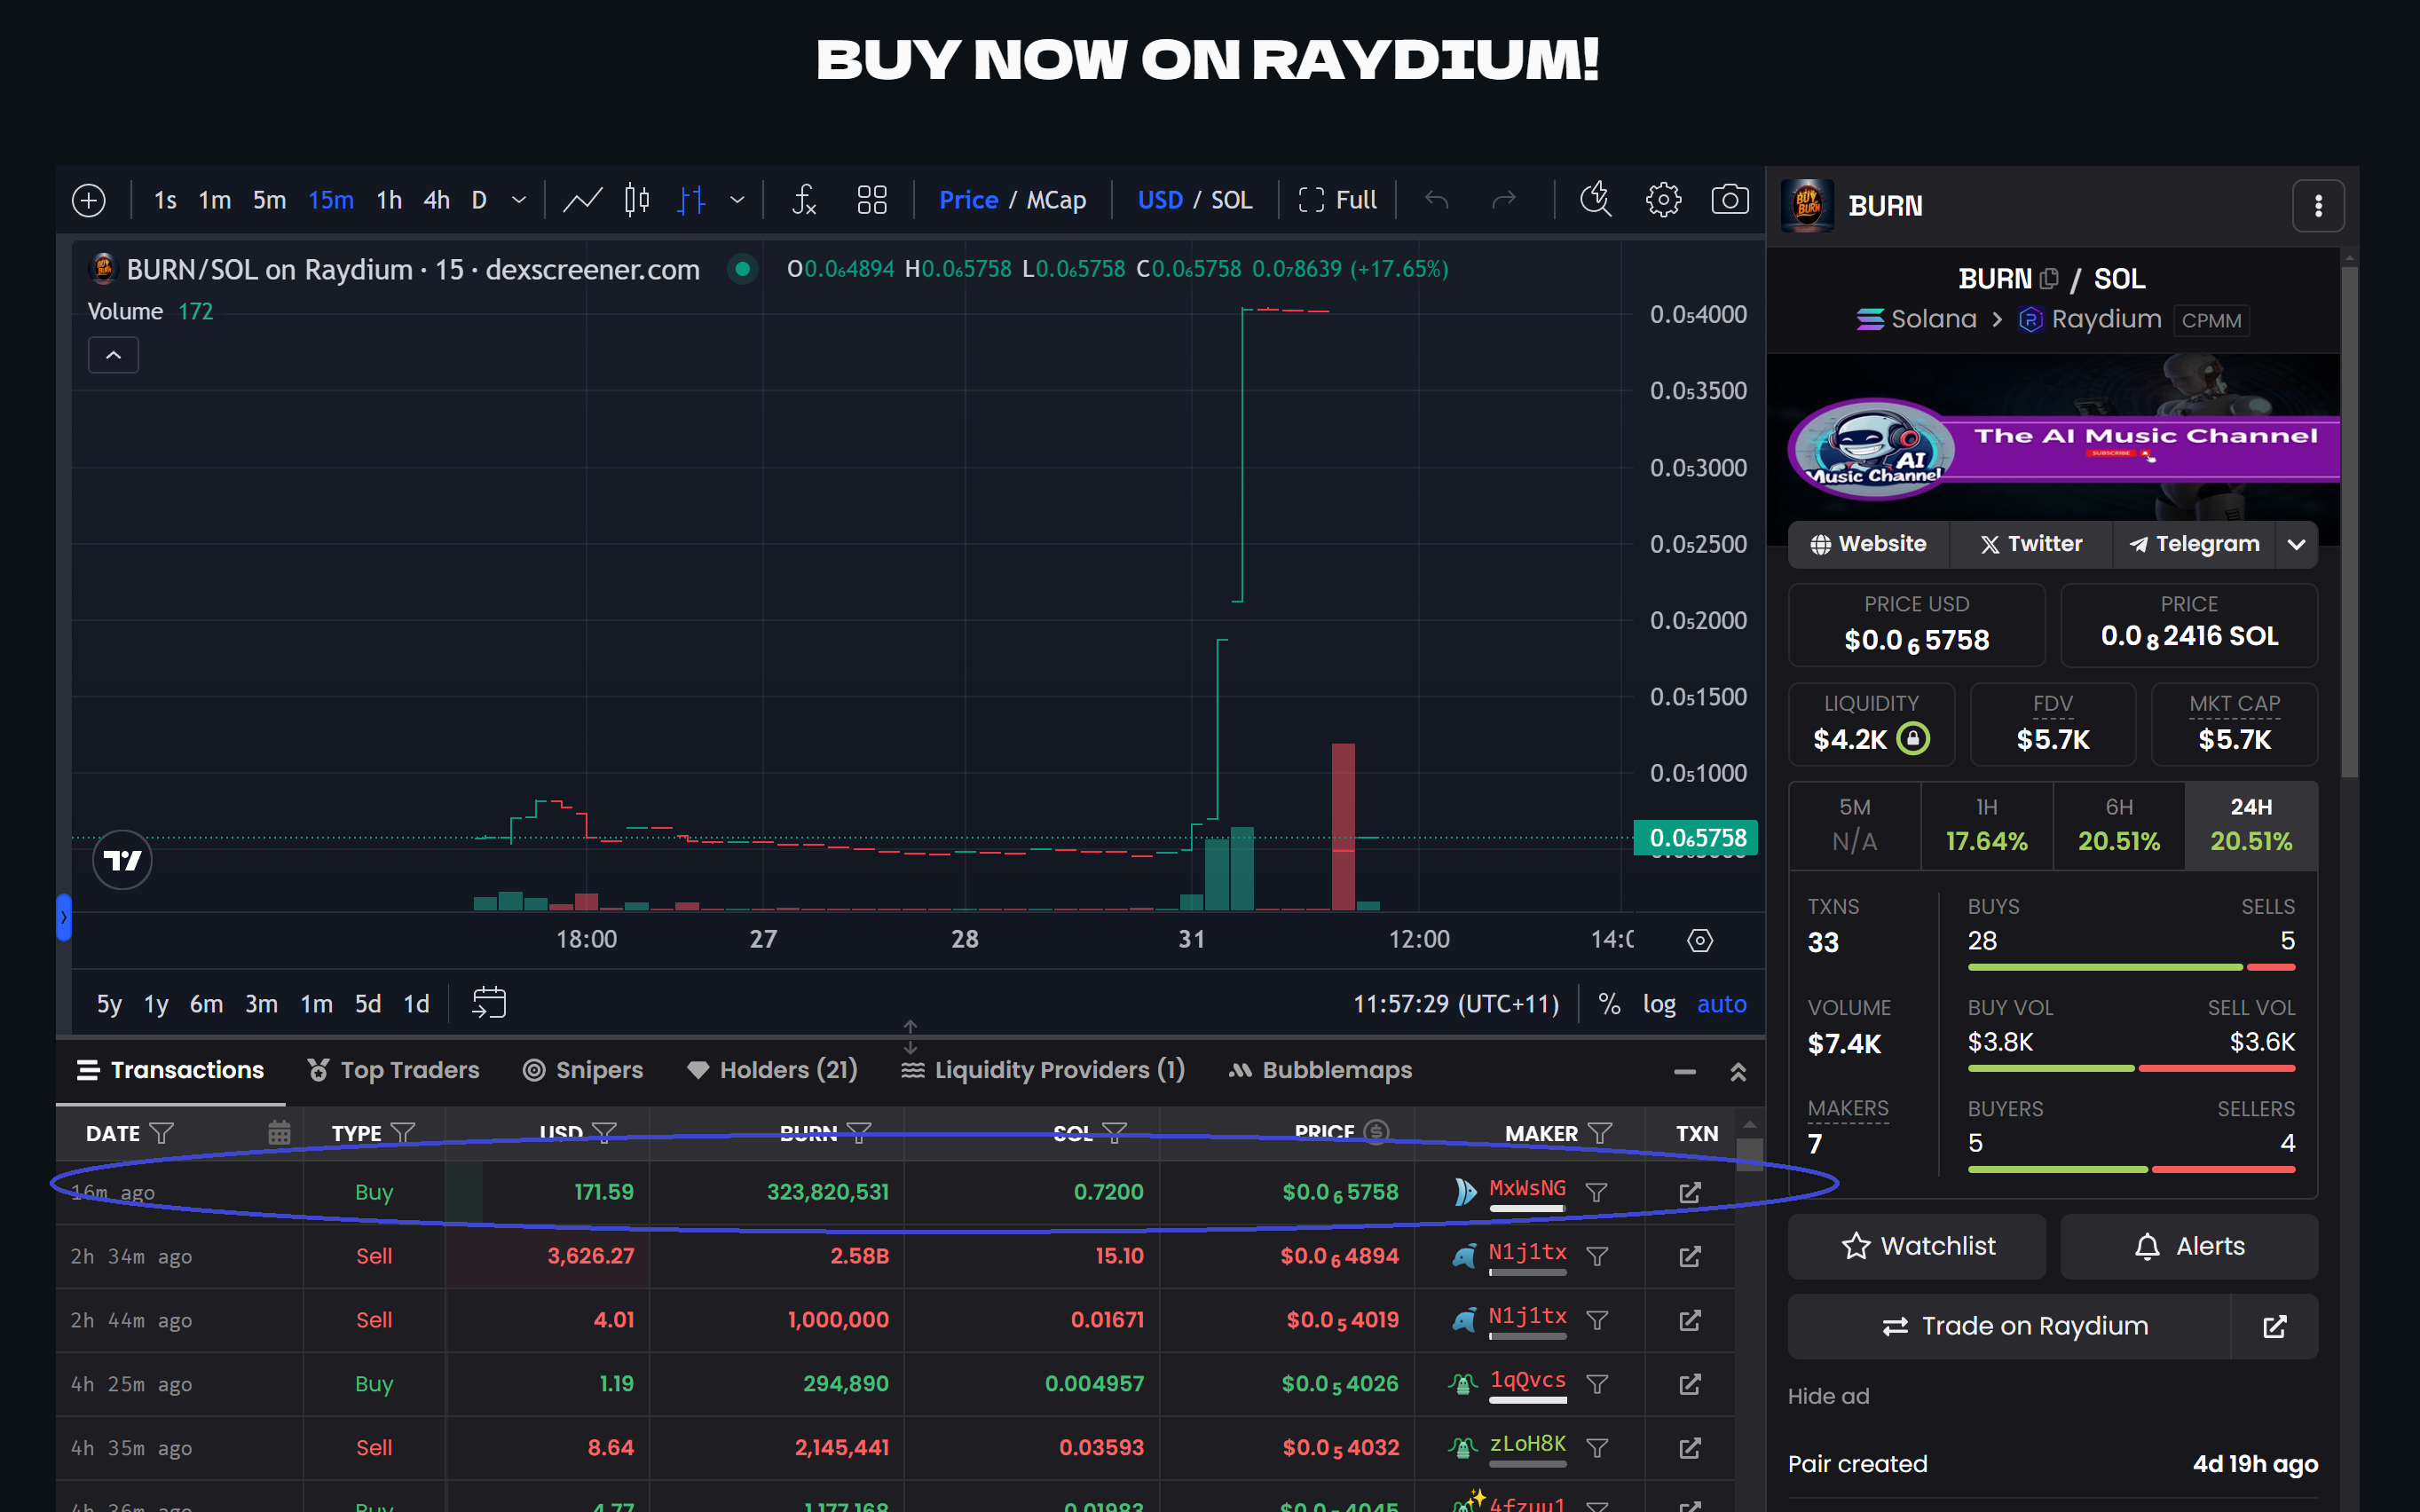This screenshot has height=1512, width=2420.
Task: Open chart settings gear
Action: click(x=1663, y=200)
